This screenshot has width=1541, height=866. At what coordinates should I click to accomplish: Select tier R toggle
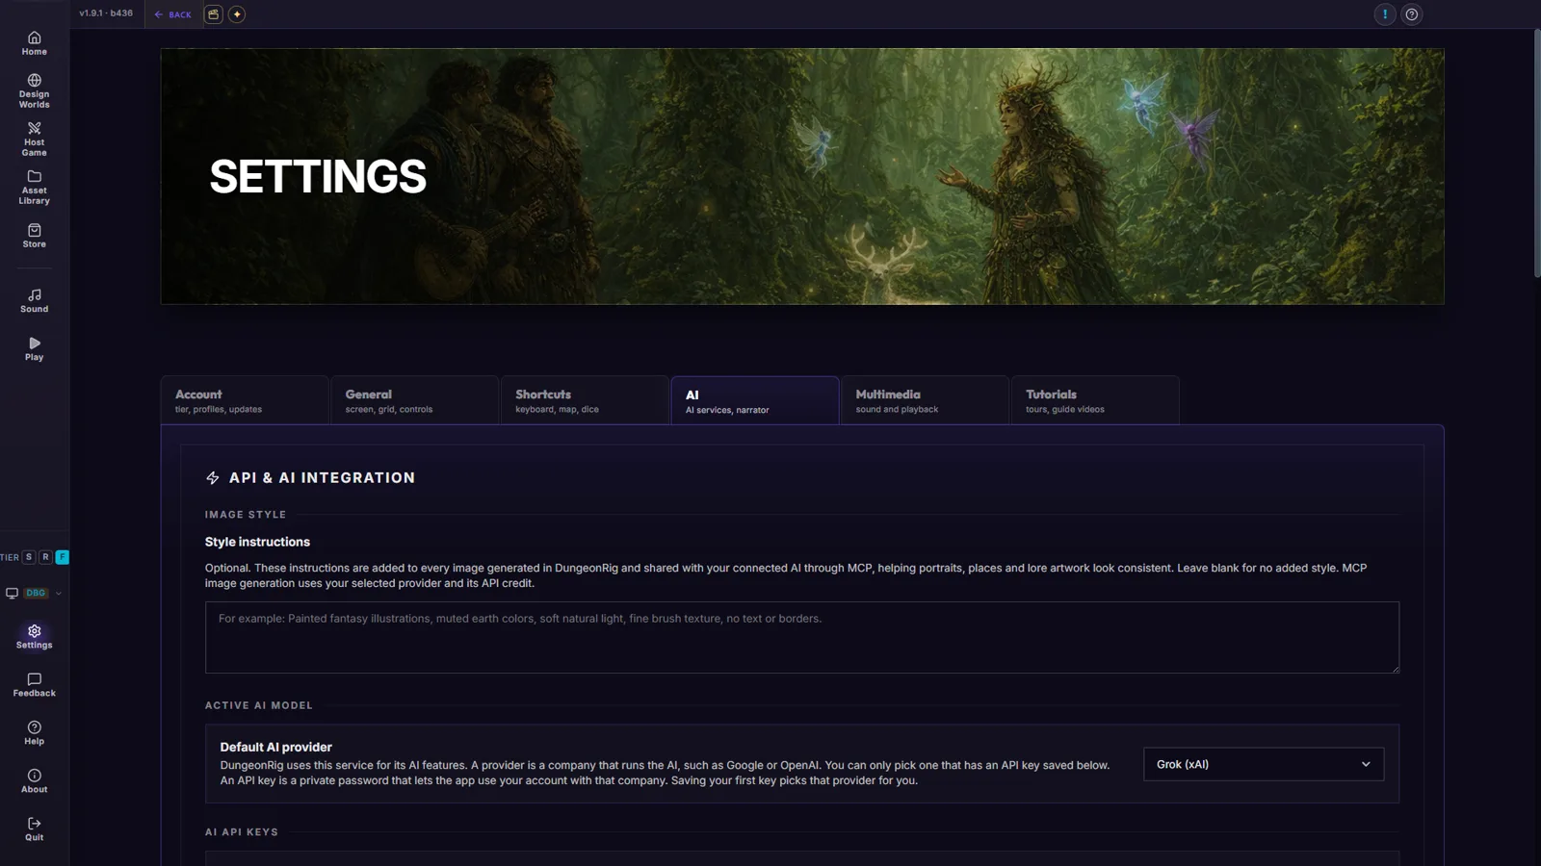pyautogui.click(x=45, y=557)
